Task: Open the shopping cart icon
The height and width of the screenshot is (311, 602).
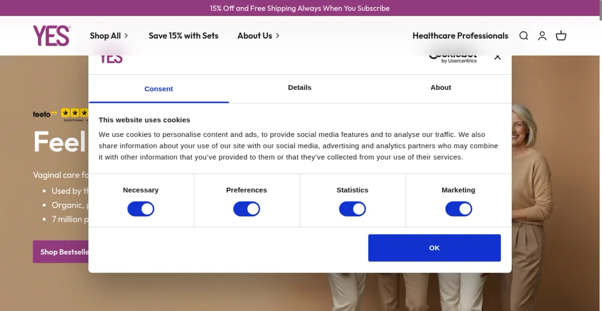Action: click(x=561, y=36)
